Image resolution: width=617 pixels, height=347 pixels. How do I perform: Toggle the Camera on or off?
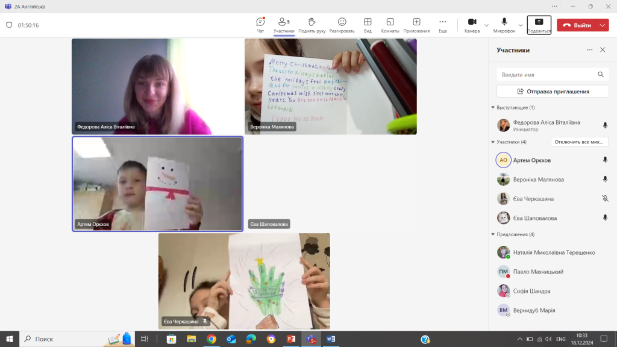472,22
